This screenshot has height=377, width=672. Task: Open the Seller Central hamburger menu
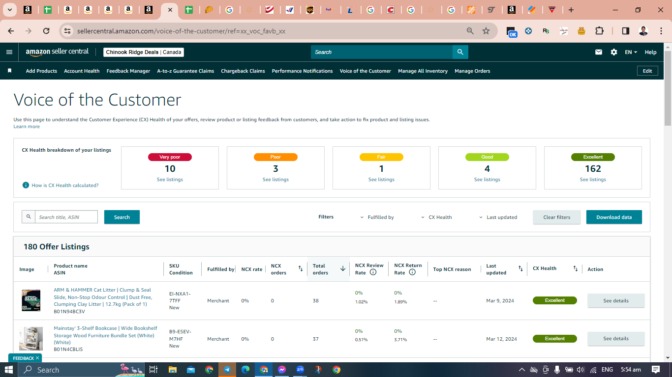pyautogui.click(x=9, y=52)
